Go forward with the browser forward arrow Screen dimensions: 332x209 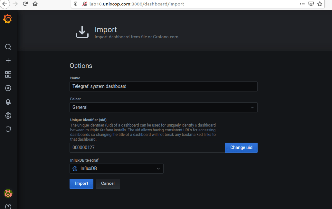tap(15, 4)
